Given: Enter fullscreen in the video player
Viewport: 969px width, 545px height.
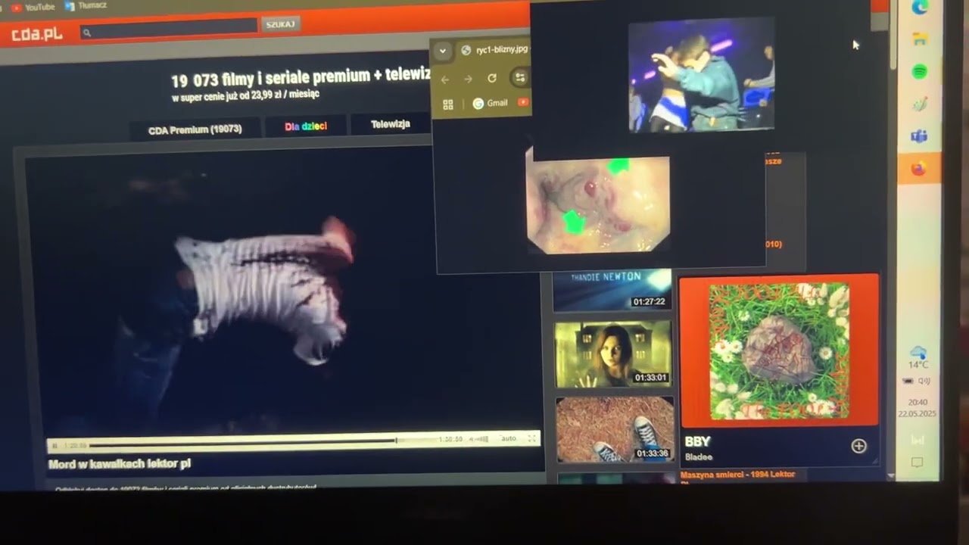Looking at the screenshot, I should point(532,438).
